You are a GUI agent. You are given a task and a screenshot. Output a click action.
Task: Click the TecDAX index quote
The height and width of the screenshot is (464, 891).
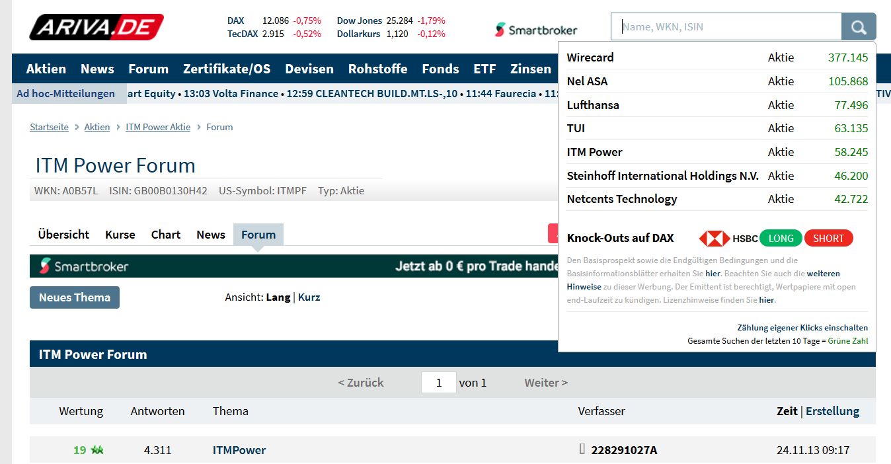coord(274,34)
